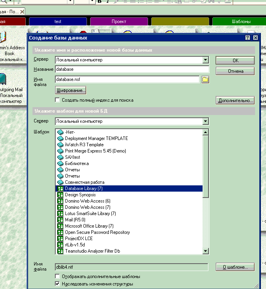Select Teamstudio Analyzer Filter Db template
Viewport: 266px width, 289px height.
pos(92,251)
